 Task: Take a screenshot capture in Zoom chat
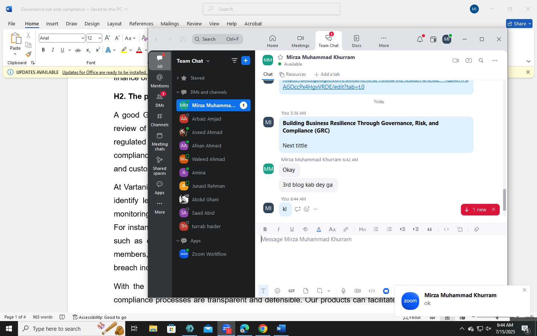(320, 291)
